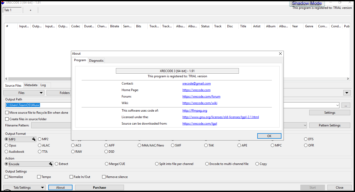355x192 pixels.
Task: Expand dropdown arrow right of Folders row
Action: coord(347,93)
